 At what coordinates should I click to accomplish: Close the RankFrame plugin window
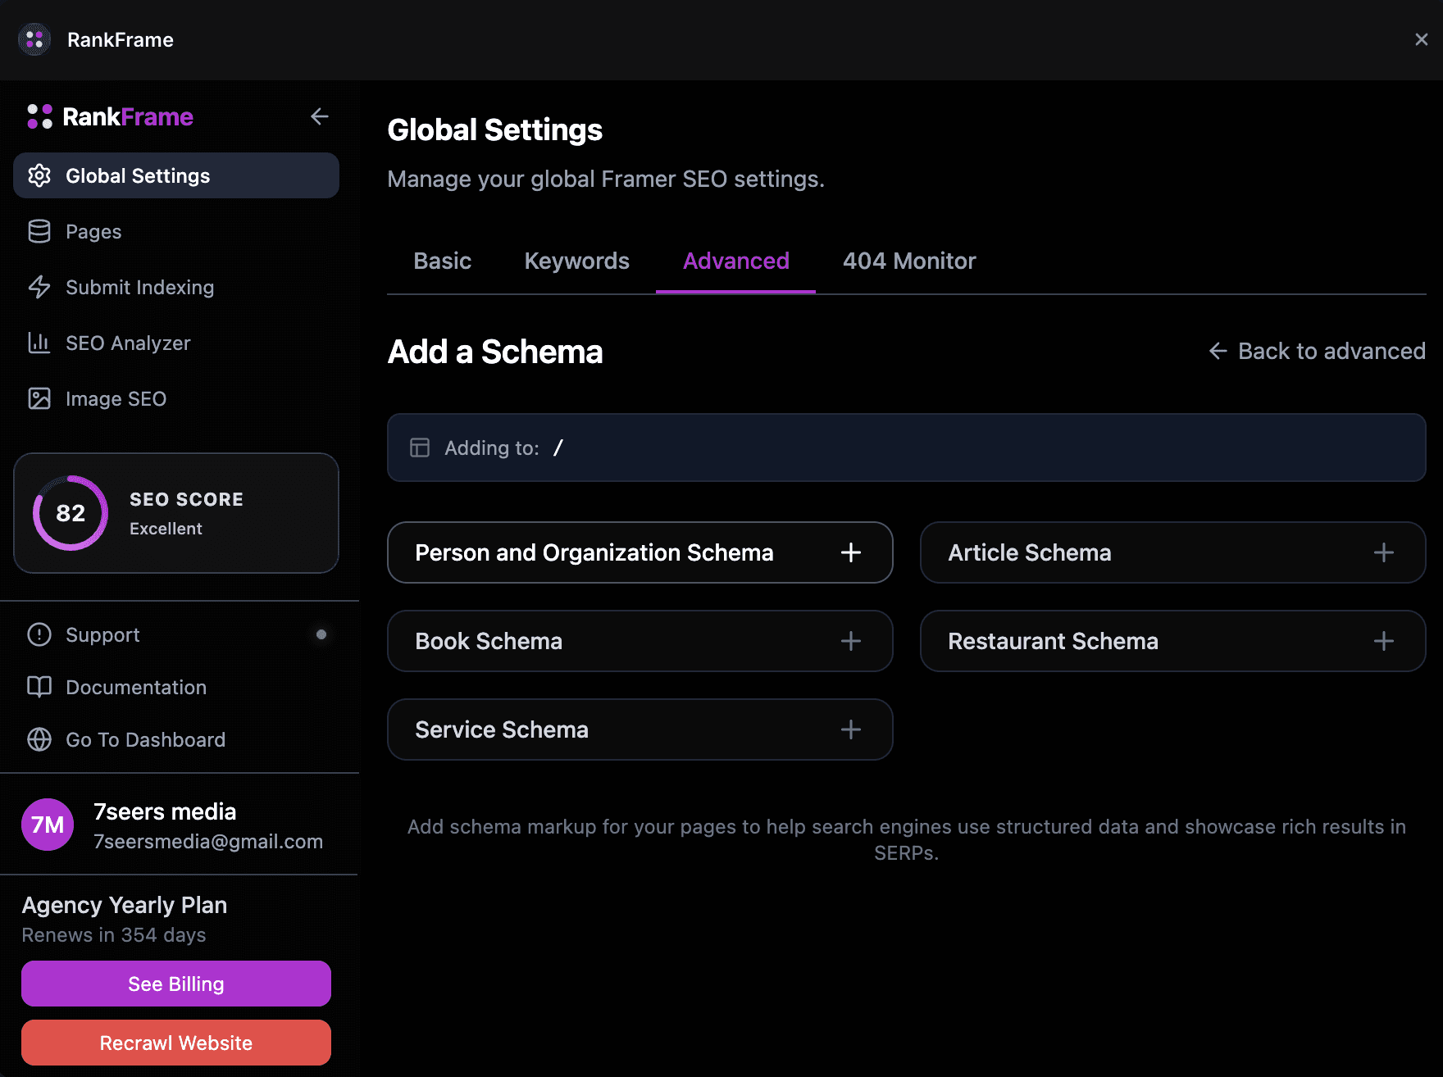1422,39
